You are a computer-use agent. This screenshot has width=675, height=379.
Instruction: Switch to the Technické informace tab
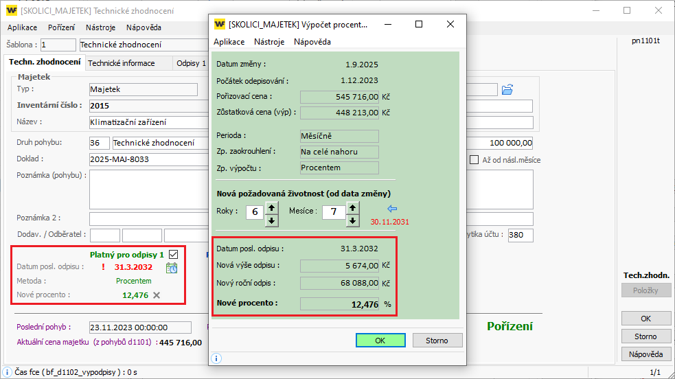pyautogui.click(x=128, y=63)
